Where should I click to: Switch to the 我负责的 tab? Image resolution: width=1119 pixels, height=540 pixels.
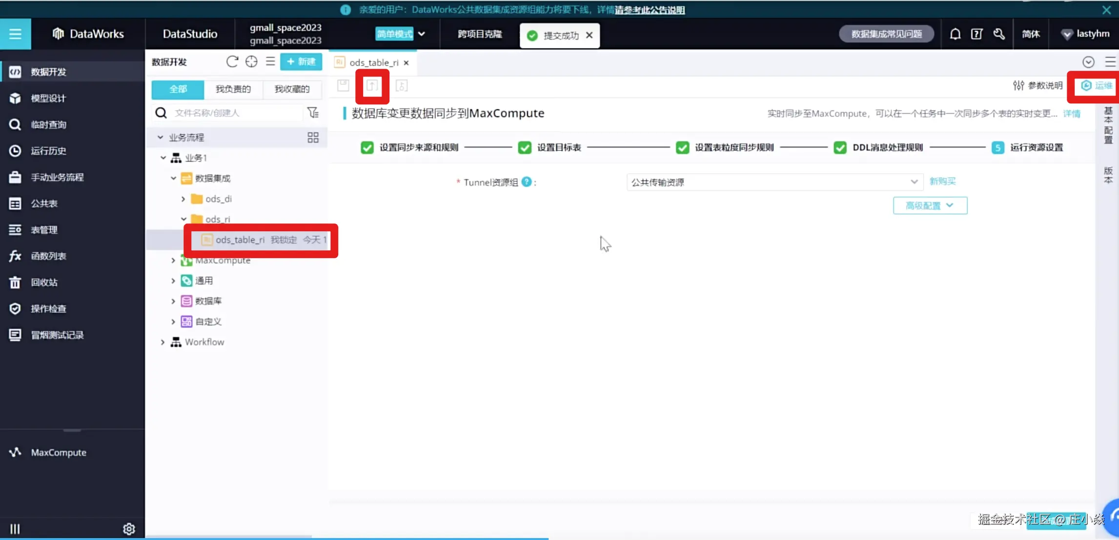233,89
